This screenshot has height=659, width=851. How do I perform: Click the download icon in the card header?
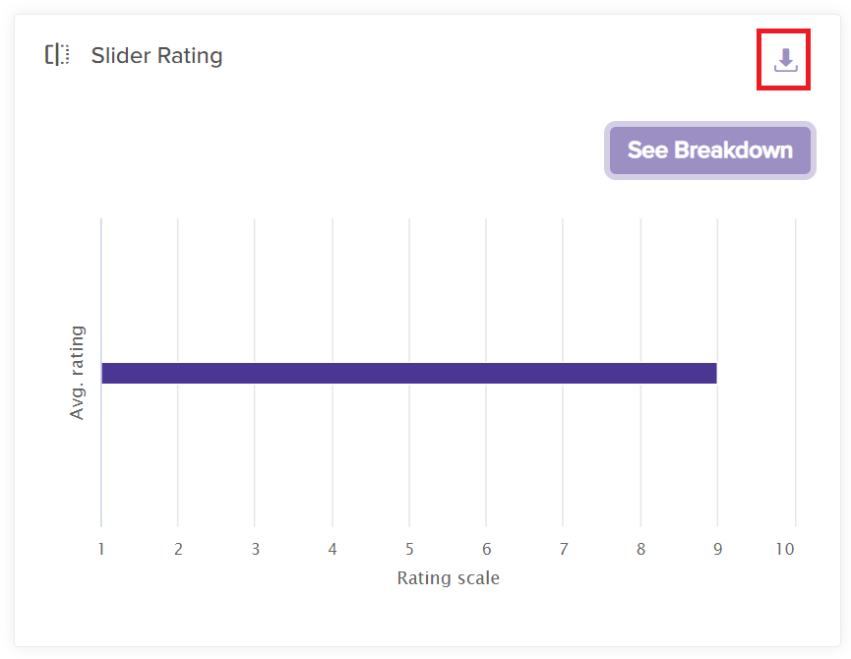tap(784, 60)
